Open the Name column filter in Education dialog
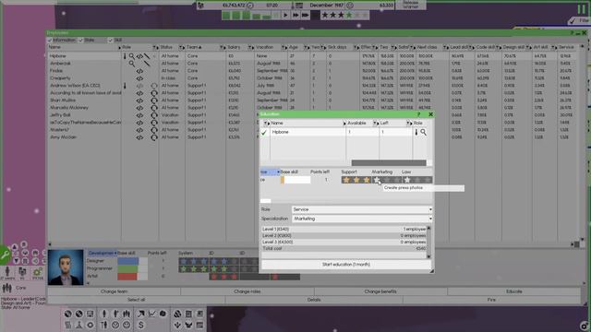Viewport: 591px width, 332px height. coord(344,123)
